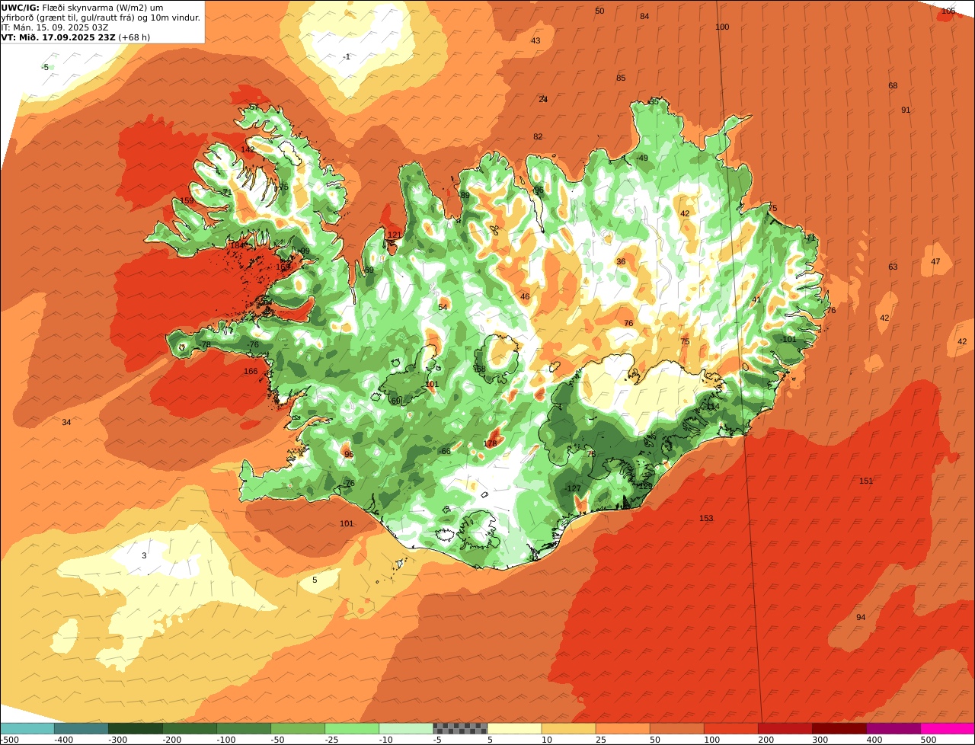975x745 pixels.
Task: Click the '-49' value in north Iceland
Action: 642,158
